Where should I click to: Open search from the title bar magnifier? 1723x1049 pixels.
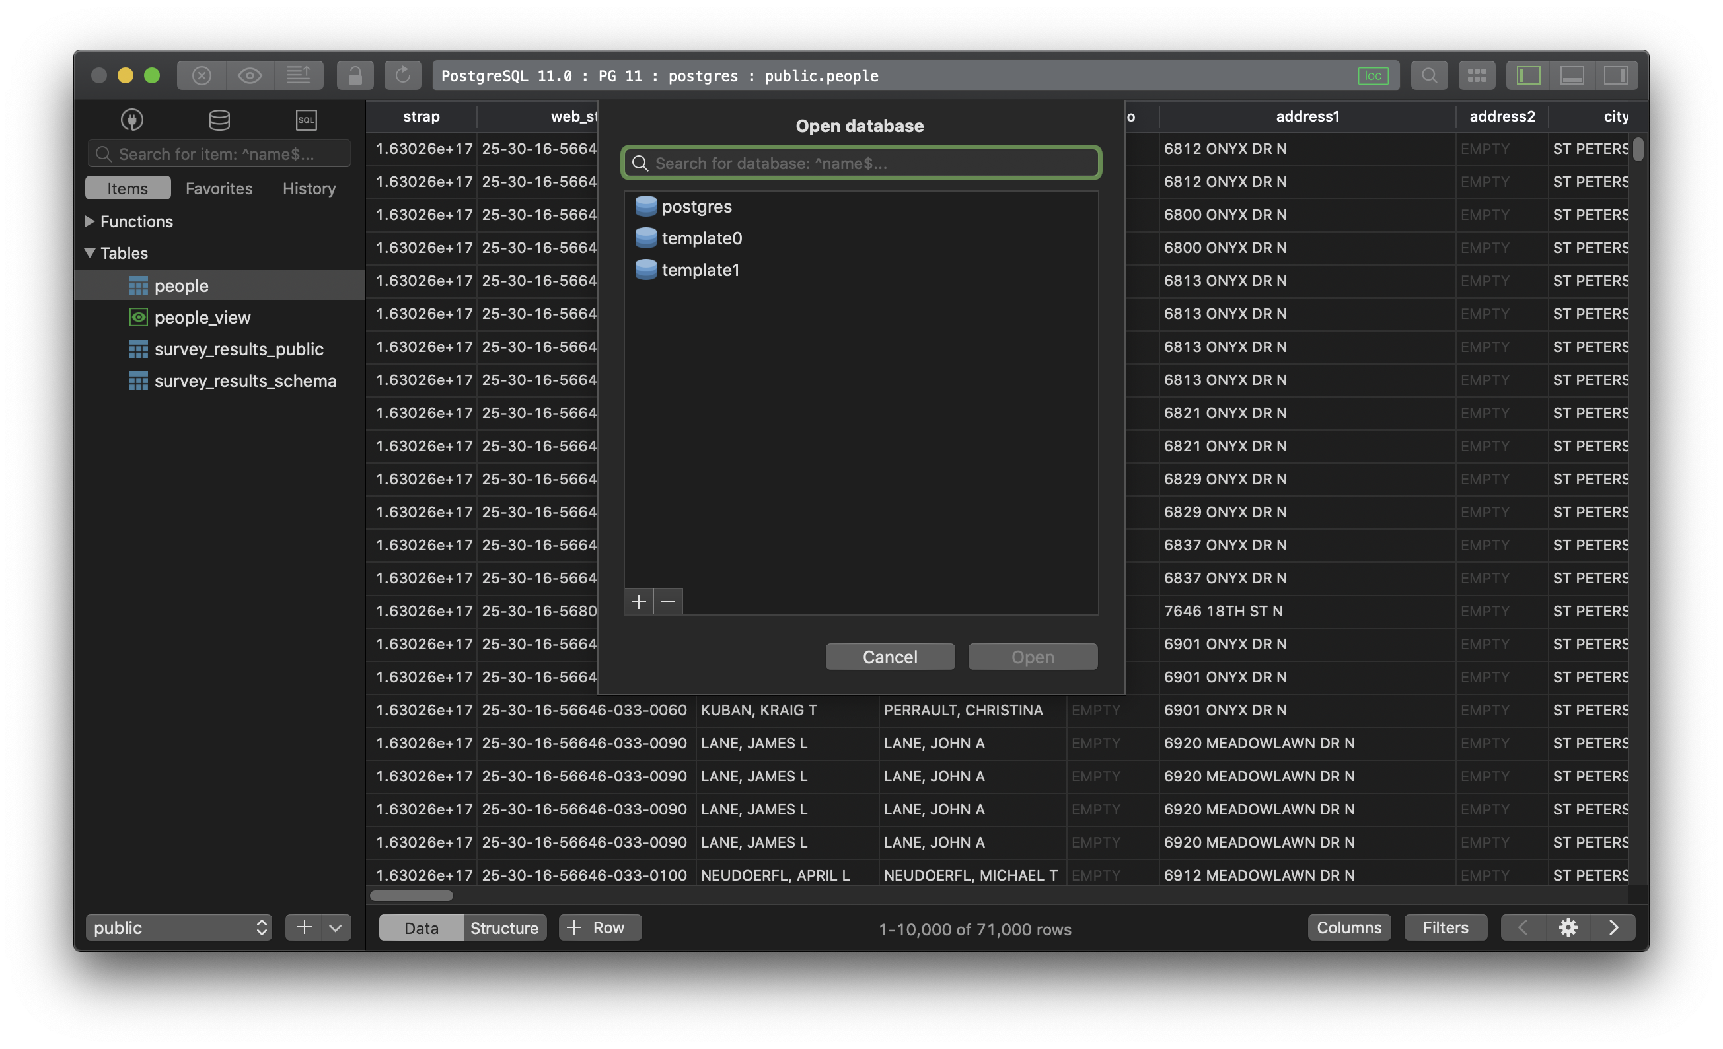[x=1428, y=75]
